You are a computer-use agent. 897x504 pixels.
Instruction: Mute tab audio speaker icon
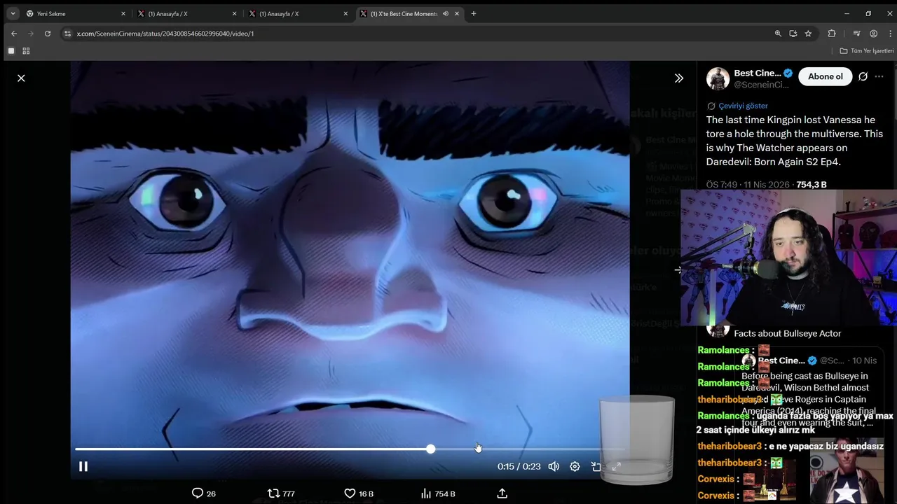[x=446, y=13]
